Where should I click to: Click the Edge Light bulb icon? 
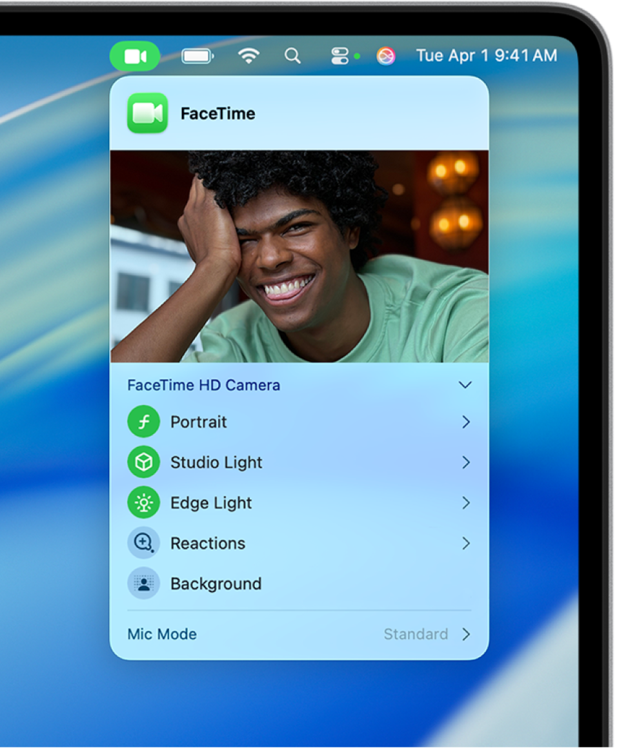click(x=143, y=503)
